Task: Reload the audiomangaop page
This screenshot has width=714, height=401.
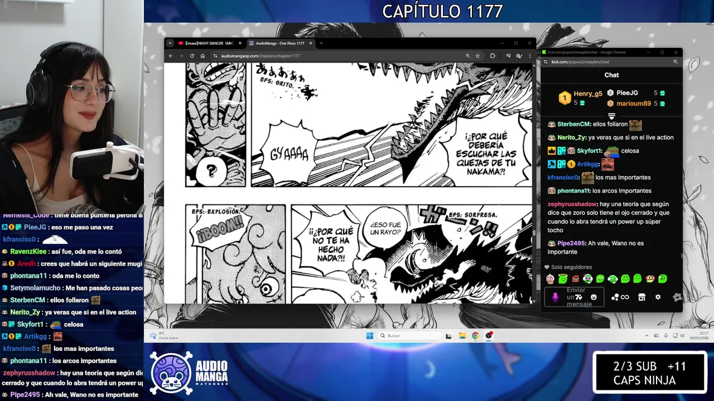Action: click(192, 56)
